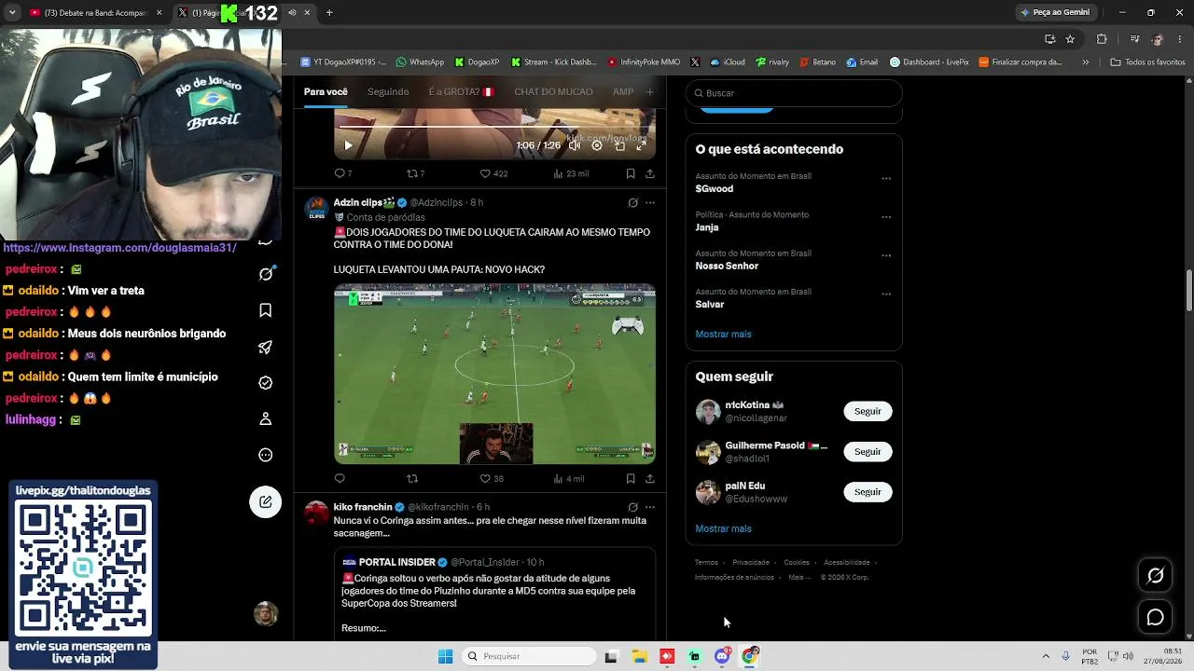
Task: Like the top video post with 422 likes
Action: coord(493,173)
